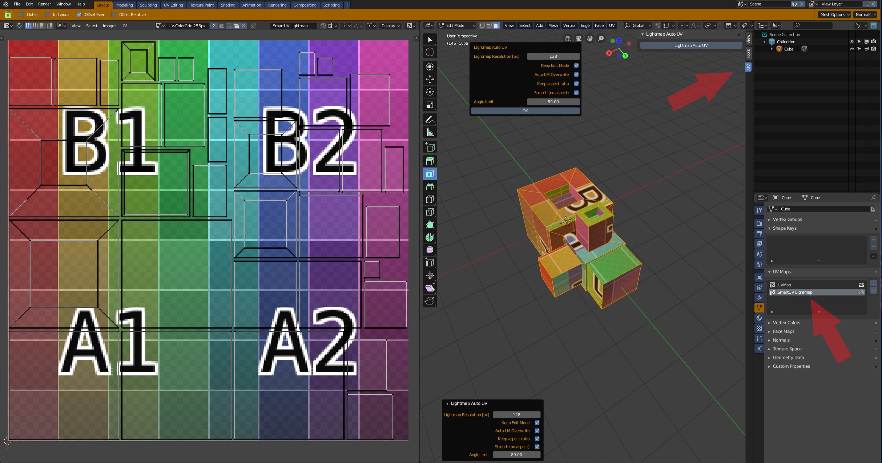Image resolution: width=882 pixels, height=463 pixels.
Task: Expand the Vertex Groups panel
Action: tap(787, 220)
